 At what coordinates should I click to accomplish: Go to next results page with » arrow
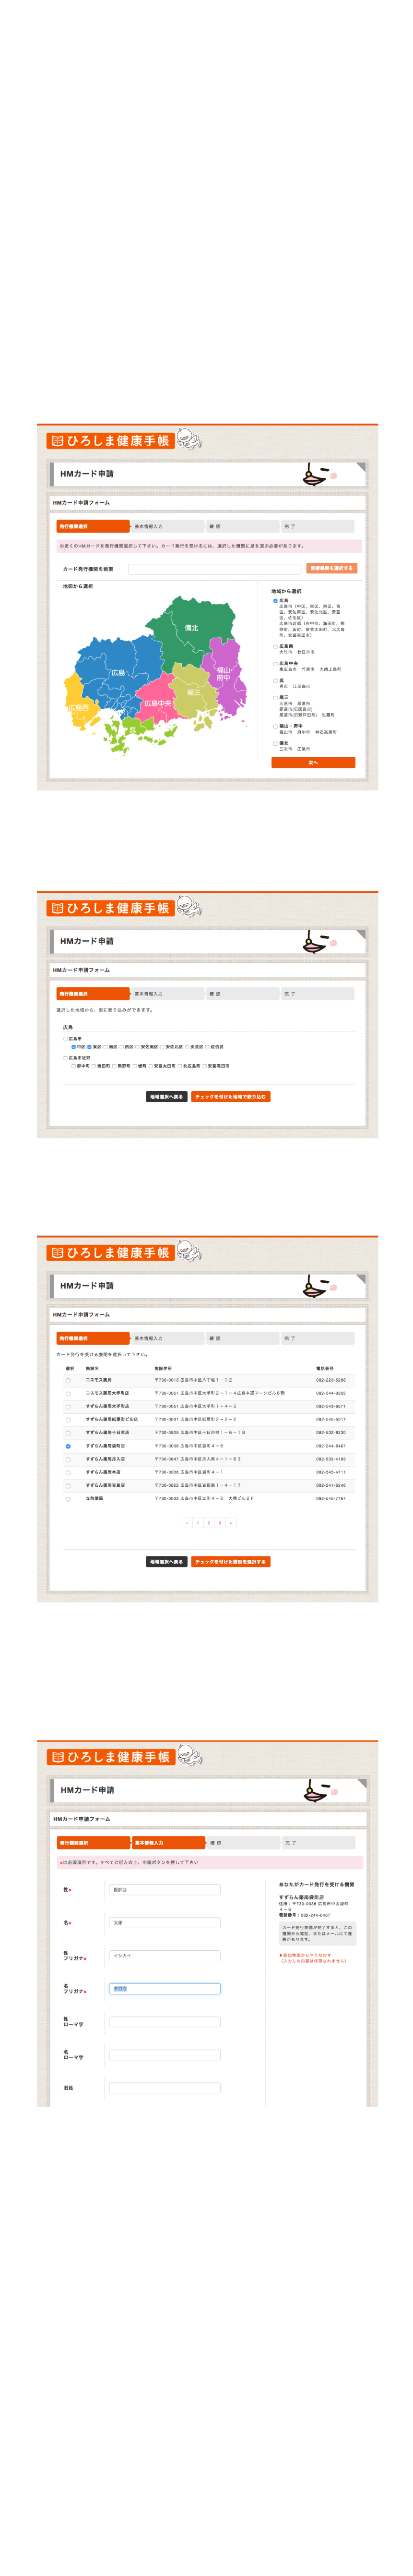pos(231,1522)
